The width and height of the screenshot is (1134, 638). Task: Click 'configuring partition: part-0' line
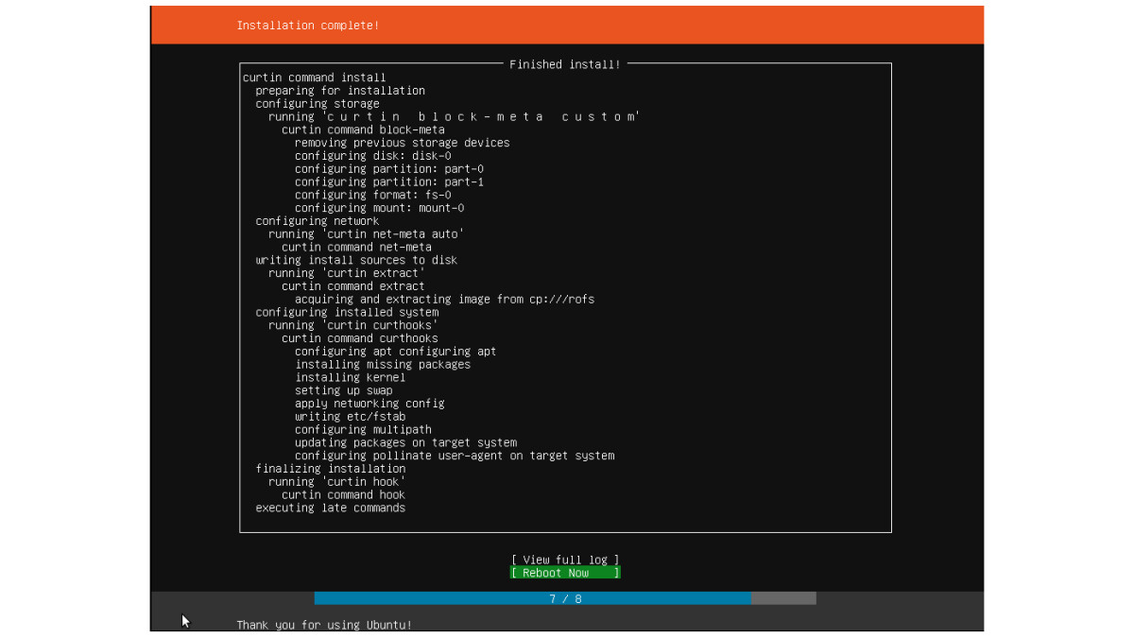pos(389,169)
